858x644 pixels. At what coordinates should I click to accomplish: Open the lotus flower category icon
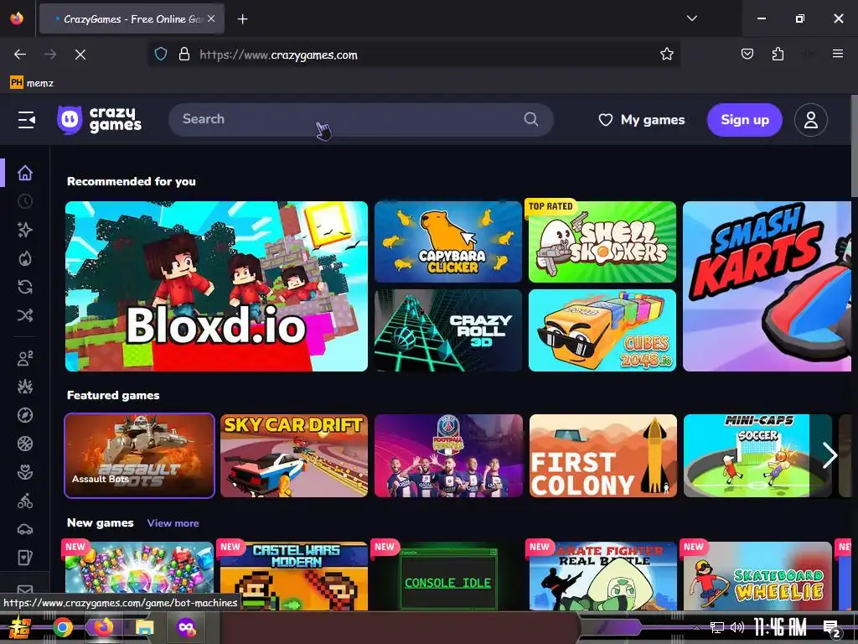(24, 472)
